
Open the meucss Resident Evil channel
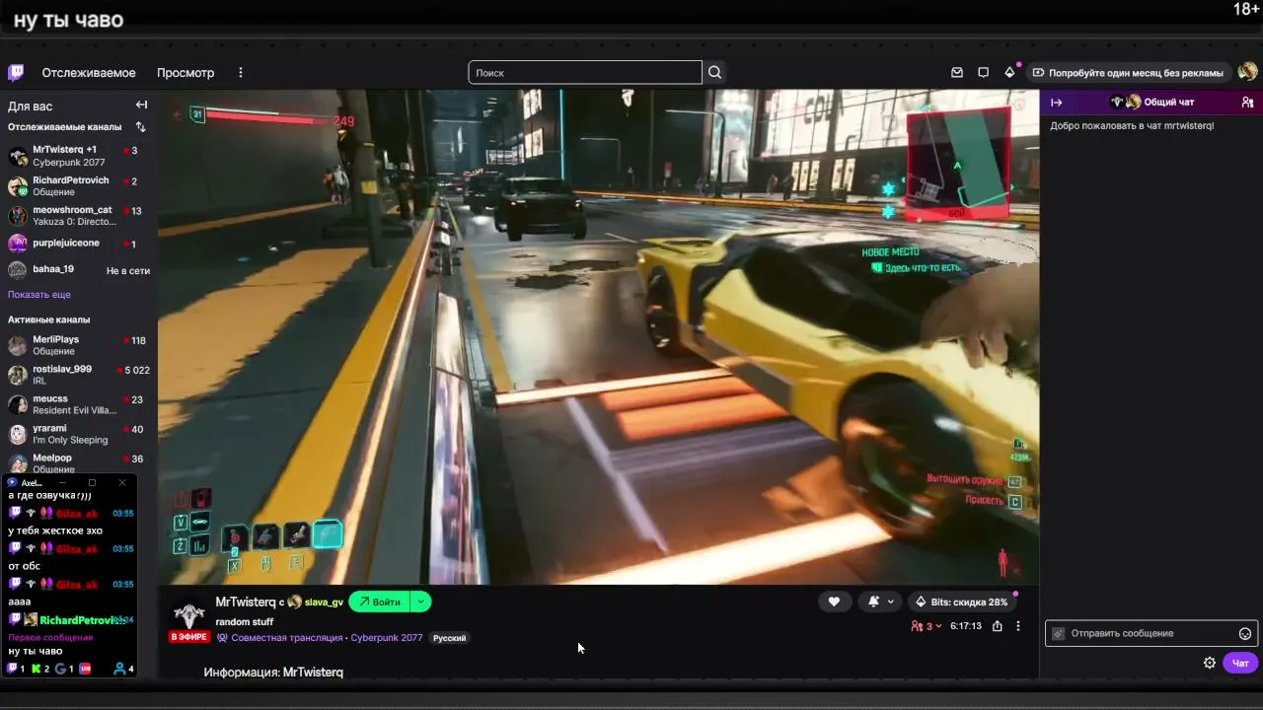pos(79,404)
